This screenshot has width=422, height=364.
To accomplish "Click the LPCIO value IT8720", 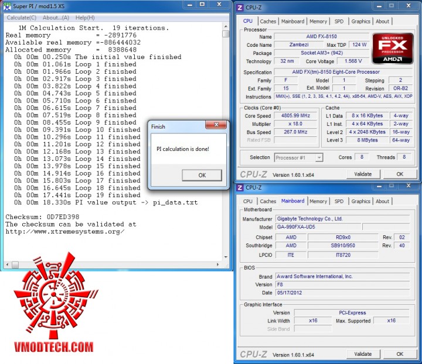I will (x=343, y=255).
